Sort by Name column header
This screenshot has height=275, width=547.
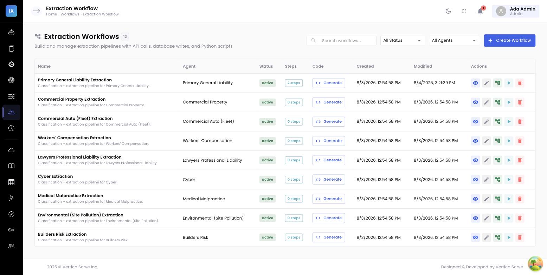click(x=44, y=66)
